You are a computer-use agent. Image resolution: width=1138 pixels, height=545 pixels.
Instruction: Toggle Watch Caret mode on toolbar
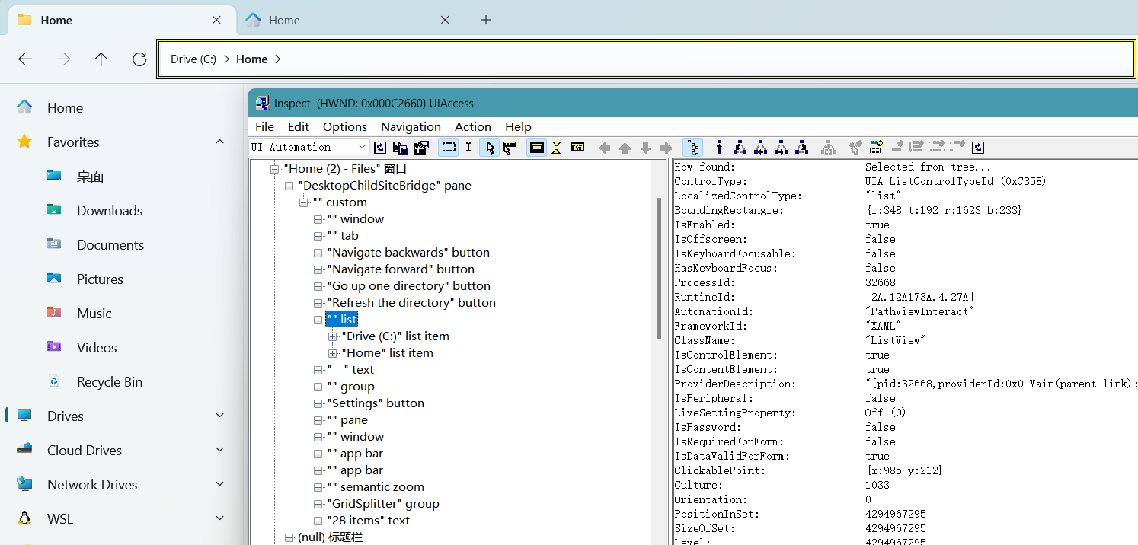tap(468, 147)
